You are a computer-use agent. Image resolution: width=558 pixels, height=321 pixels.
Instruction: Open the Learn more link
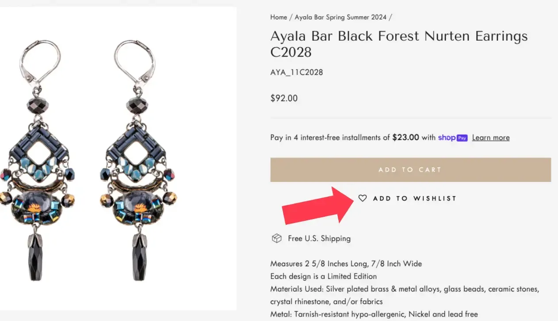coord(490,137)
